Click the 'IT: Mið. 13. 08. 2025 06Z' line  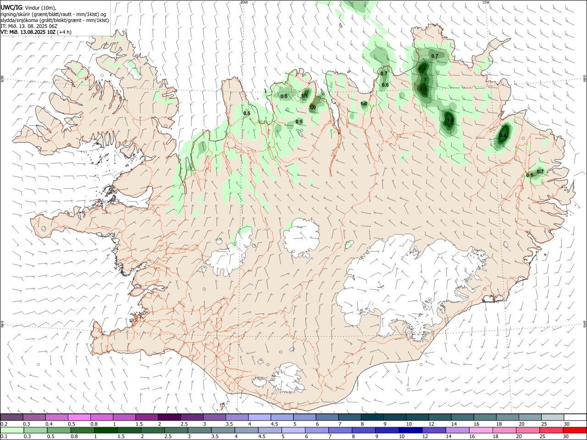tap(29, 26)
